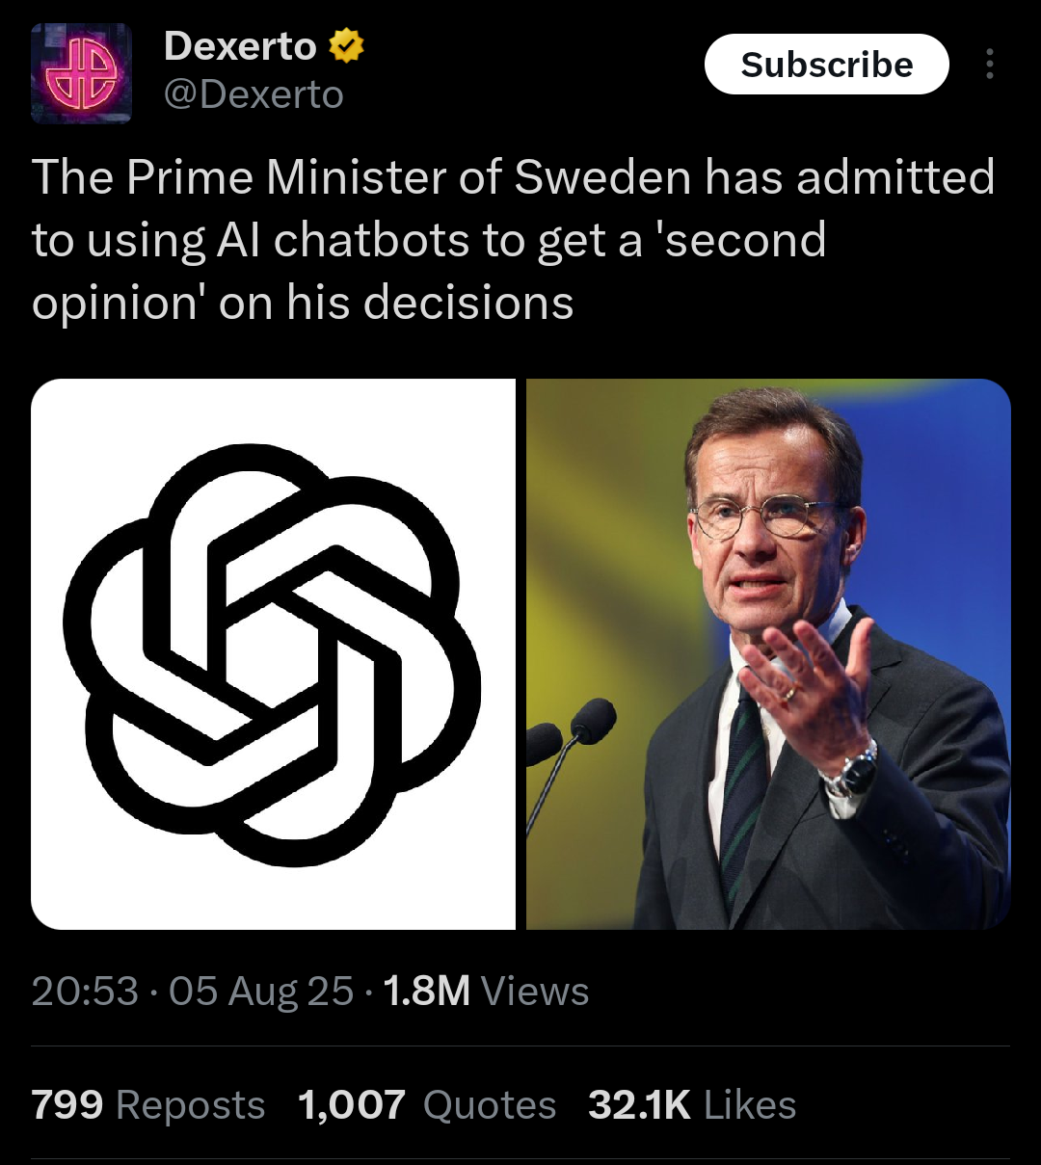
Task: Show the 799 Reposts list
Action: click(x=147, y=1105)
